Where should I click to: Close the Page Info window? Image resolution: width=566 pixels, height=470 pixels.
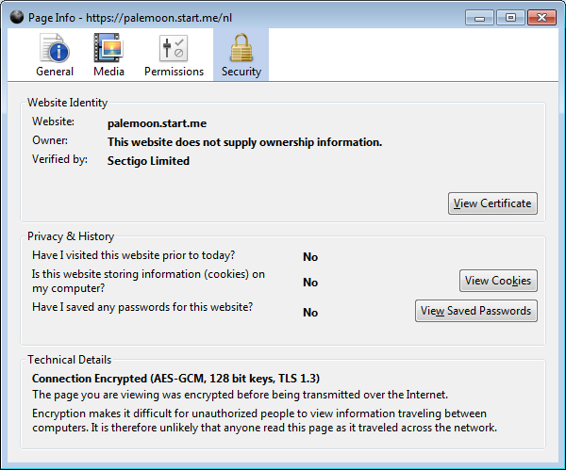pyautogui.click(x=541, y=17)
